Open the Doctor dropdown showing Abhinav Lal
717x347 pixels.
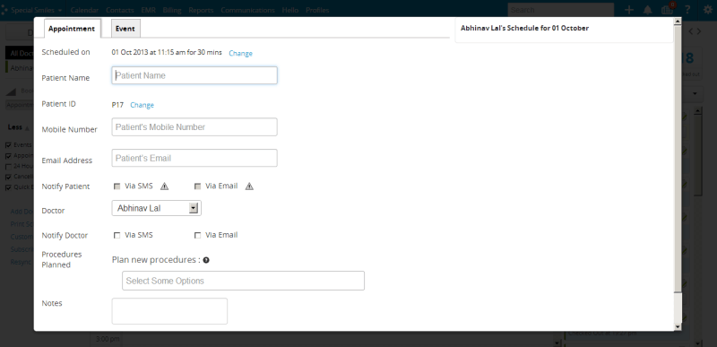[156, 208]
